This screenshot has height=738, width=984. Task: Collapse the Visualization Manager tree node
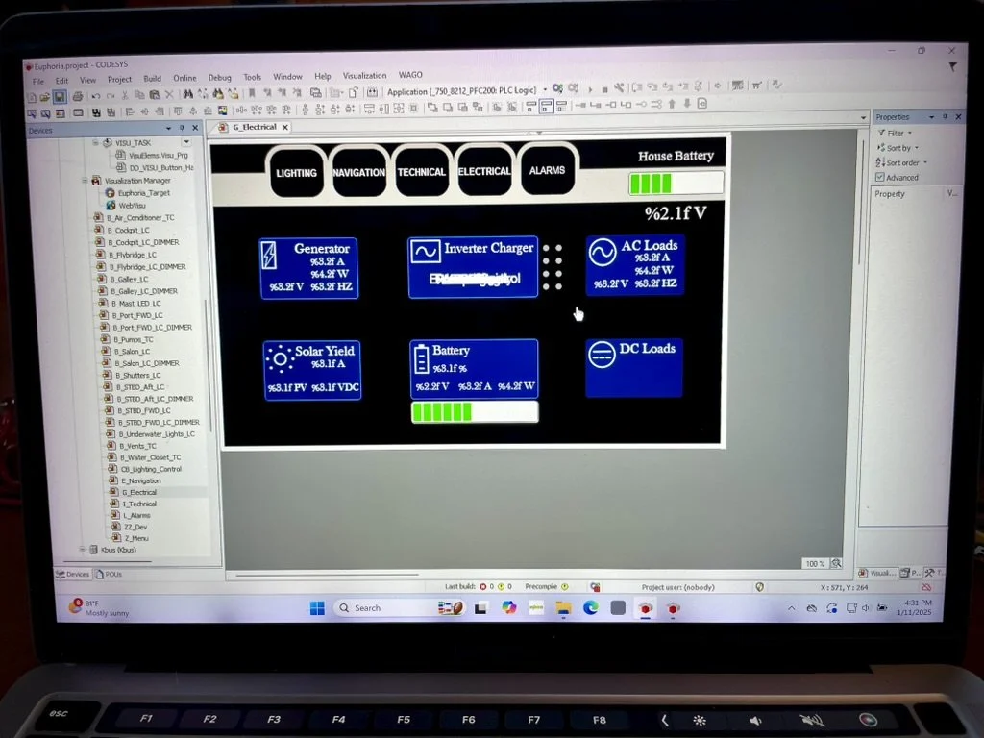click(85, 181)
